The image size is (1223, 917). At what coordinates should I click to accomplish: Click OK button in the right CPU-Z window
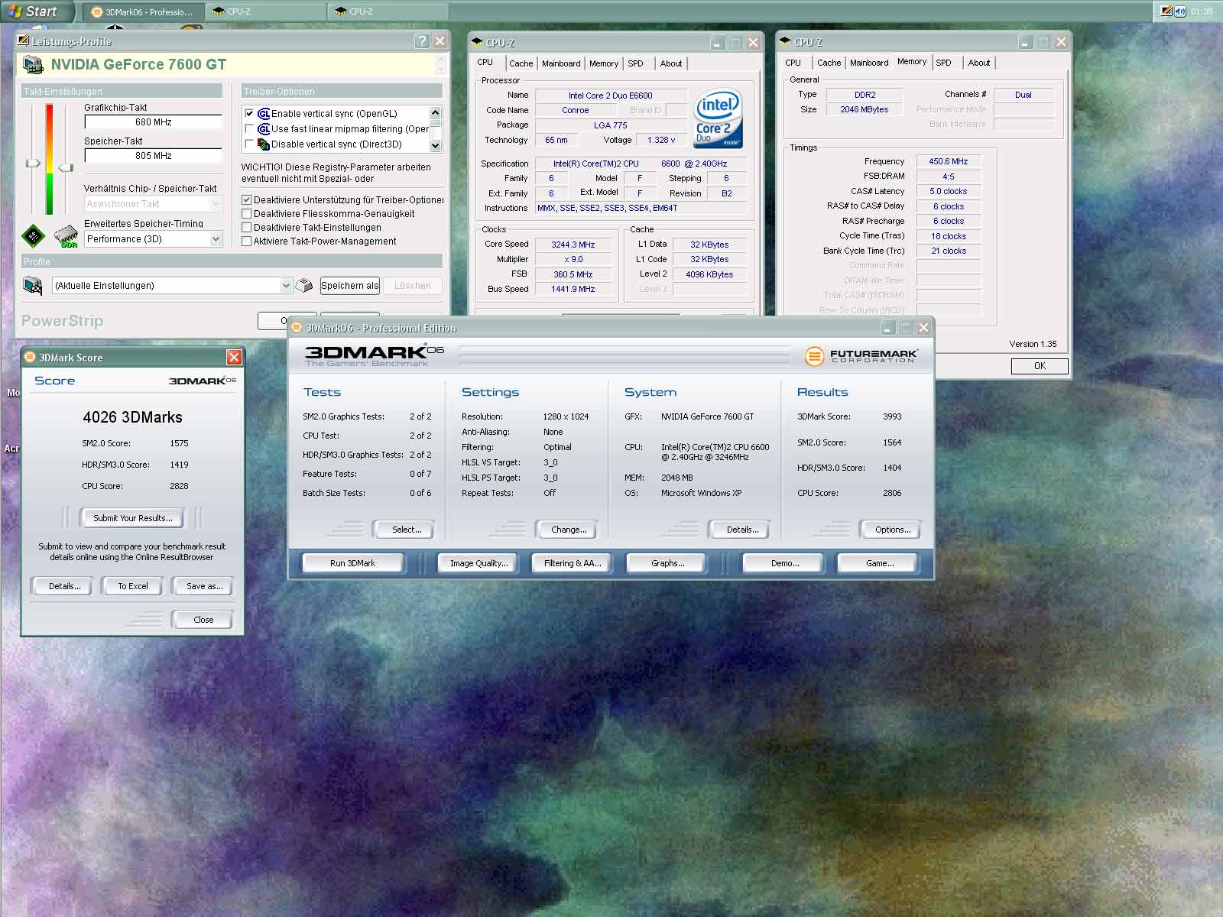pyautogui.click(x=1040, y=366)
